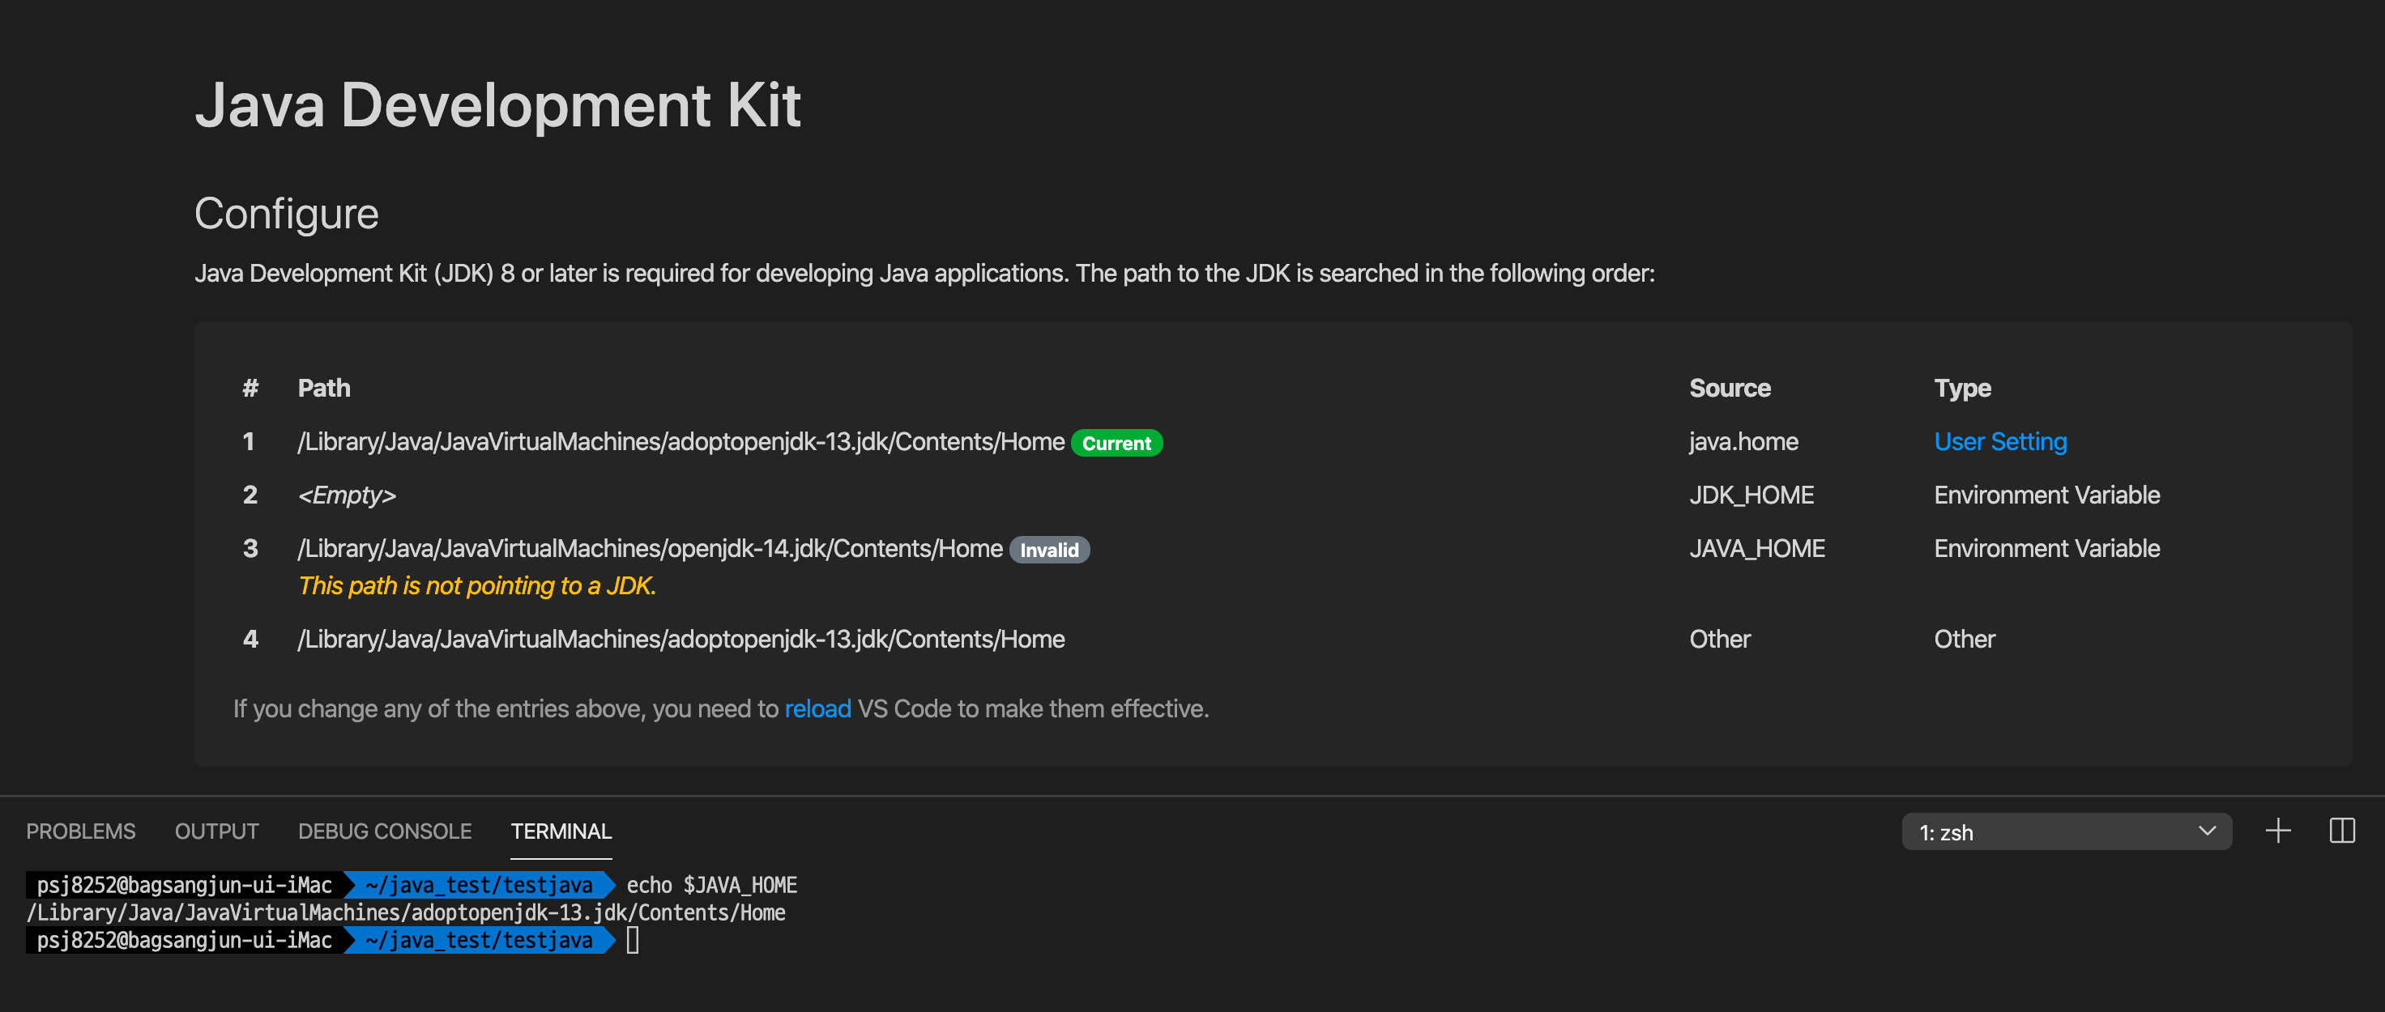
Task: Split the terminal panel
Action: point(2341,831)
